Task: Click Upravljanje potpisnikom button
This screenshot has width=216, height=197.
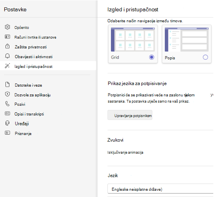Action: 130,115
